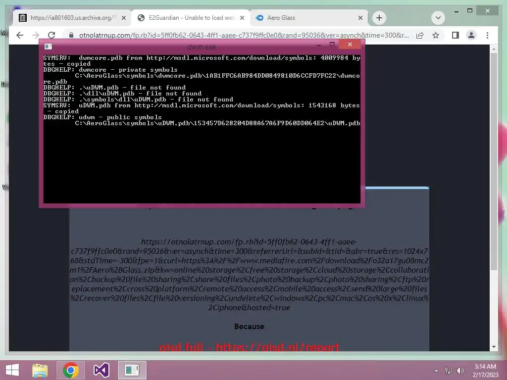Open Google Chrome from taskbar

pos(71,370)
